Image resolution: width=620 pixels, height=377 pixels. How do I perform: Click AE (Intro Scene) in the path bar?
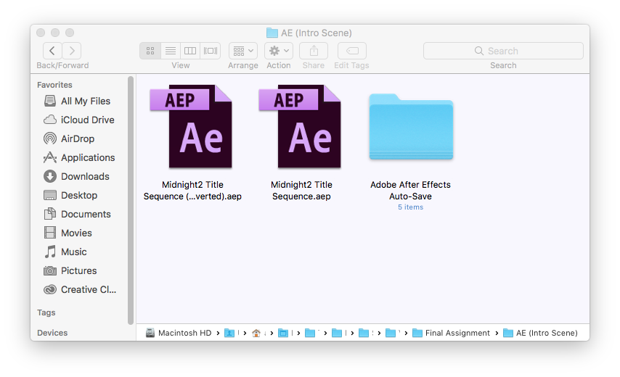coord(541,333)
